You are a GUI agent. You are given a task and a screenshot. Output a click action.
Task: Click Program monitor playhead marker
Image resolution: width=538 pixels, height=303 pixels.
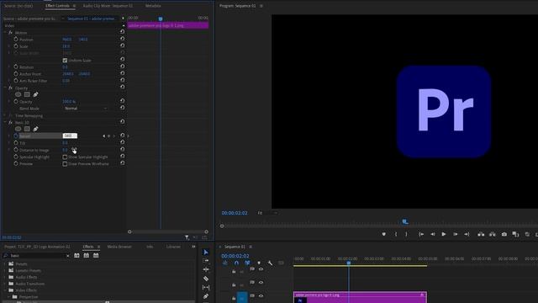405,222
